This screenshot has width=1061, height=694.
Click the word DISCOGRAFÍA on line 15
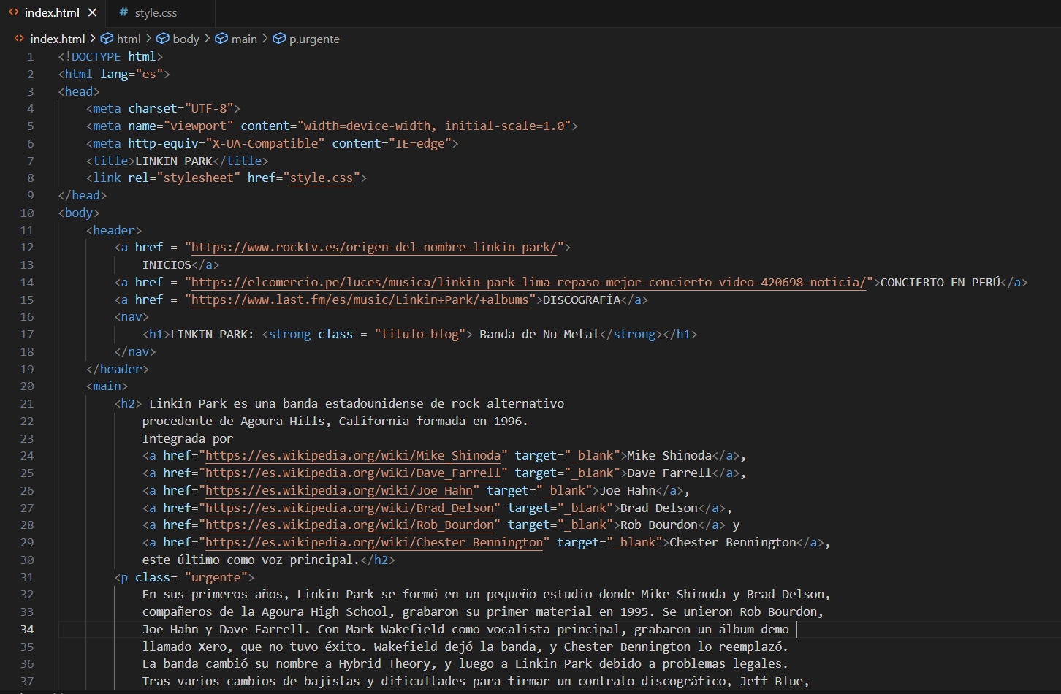[x=582, y=300]
